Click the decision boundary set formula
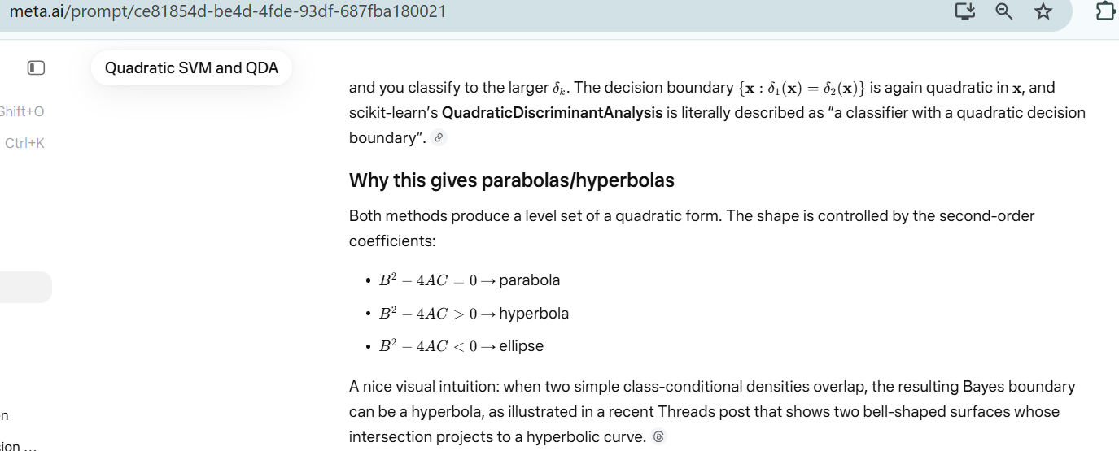1119x451 pixels. point(801,88)
